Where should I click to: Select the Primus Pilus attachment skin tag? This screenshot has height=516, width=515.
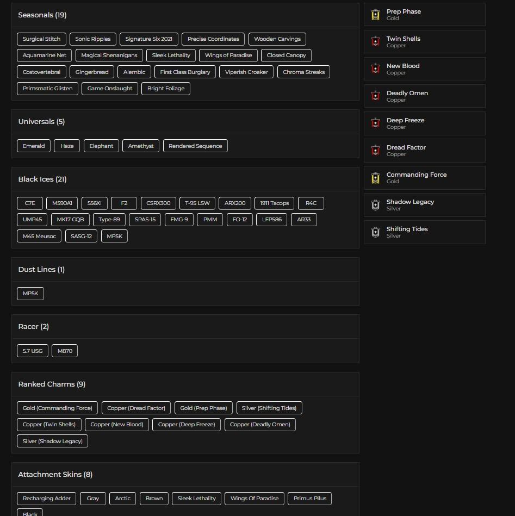[310, 499]
